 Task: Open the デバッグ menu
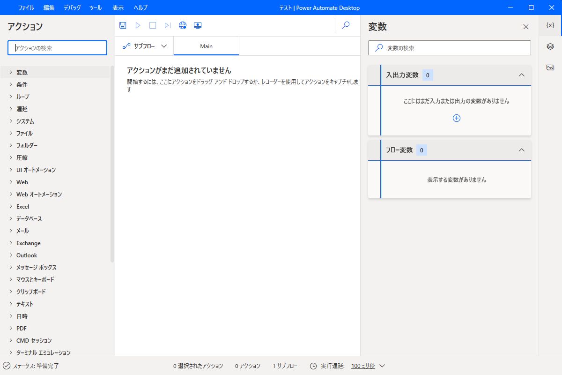(x=72, y=7)
